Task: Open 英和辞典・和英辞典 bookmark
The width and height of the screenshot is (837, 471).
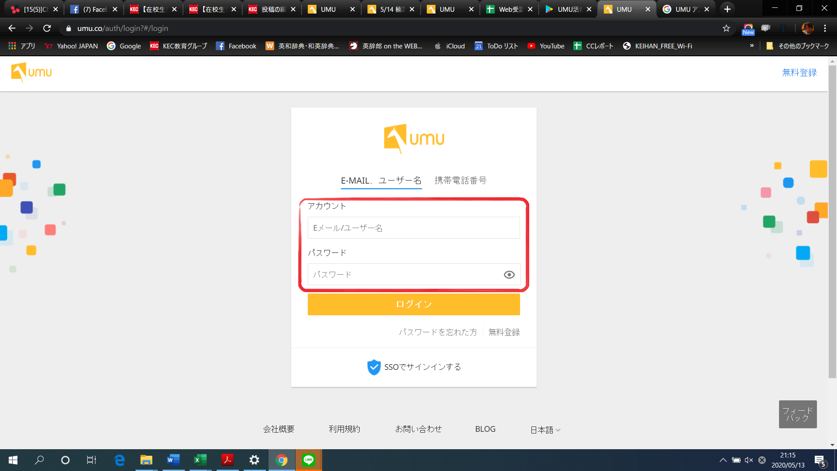Action: pyautogui.click(x=303, y=46)
